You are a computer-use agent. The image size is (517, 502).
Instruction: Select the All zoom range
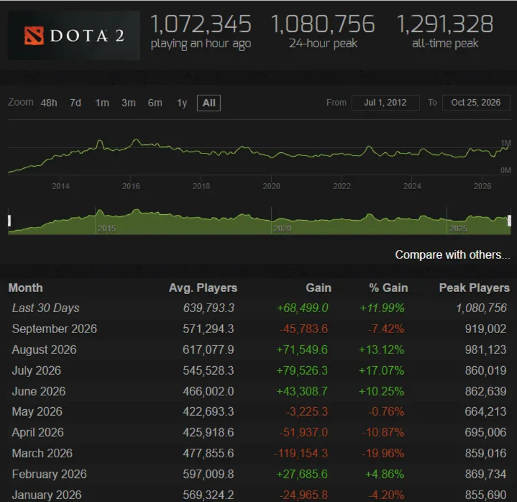click(x=209, y=103)
